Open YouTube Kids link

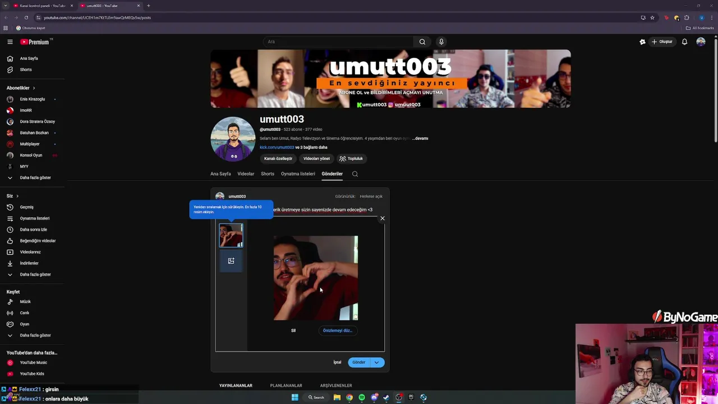32,374
